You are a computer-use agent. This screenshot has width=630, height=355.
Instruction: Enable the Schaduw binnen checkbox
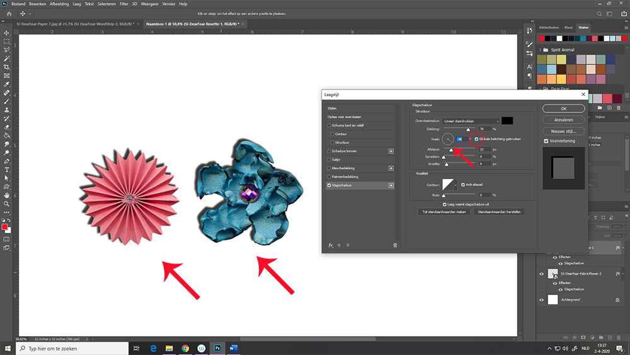pos(329,151)
